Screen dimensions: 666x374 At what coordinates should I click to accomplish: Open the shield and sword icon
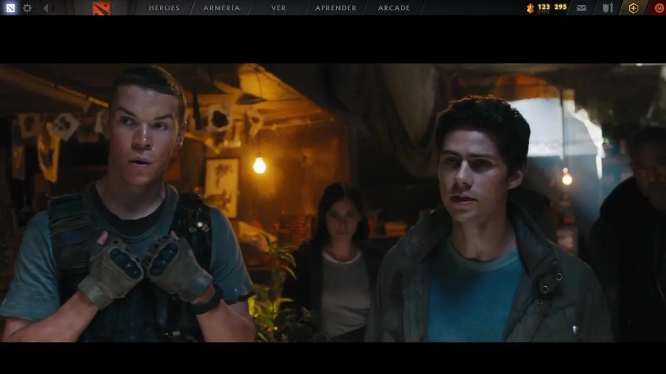click(x=608, y=8)
